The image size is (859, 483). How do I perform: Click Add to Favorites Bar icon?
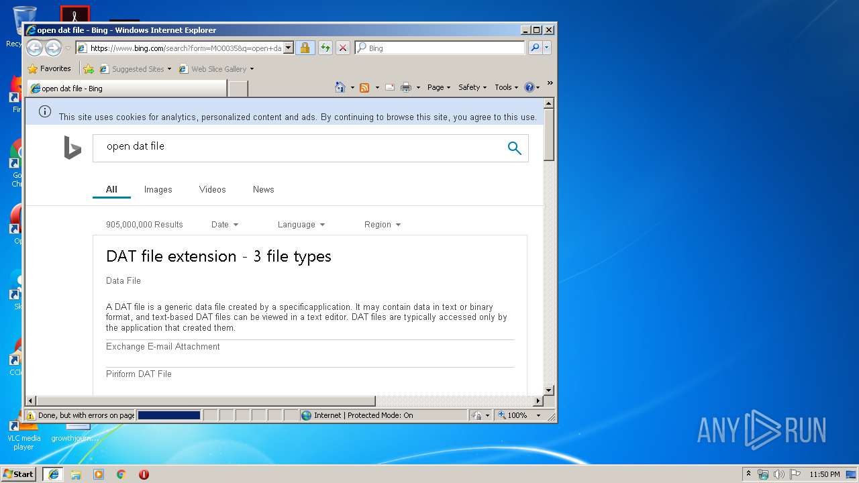(89, 68)
